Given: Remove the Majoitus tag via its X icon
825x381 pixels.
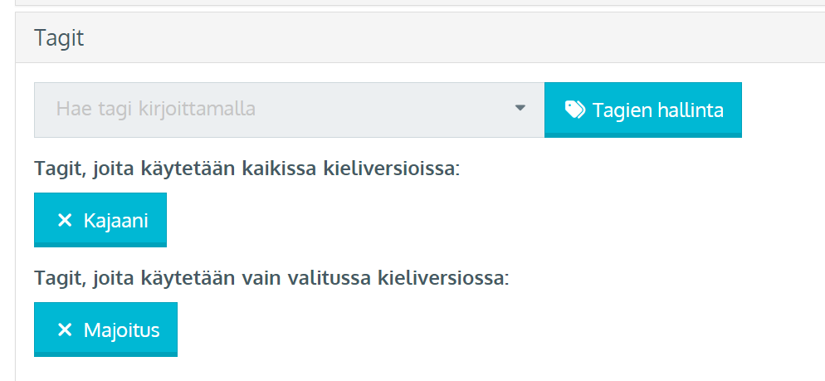Looking at the screenshot, I should 64,330.
